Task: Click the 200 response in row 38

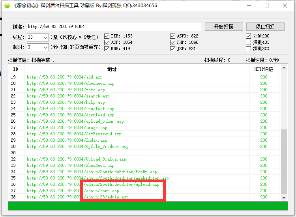Action: click(264, 197)
